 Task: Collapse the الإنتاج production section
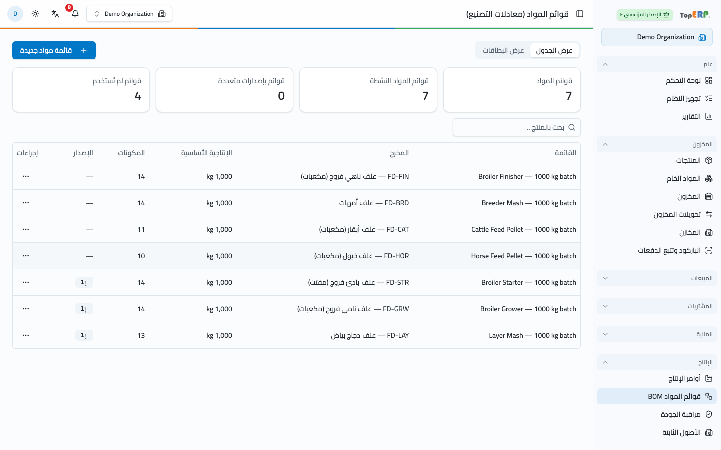[x=657, y=362]
